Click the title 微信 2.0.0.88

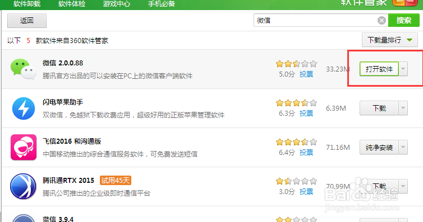click(x=63, y=63)
